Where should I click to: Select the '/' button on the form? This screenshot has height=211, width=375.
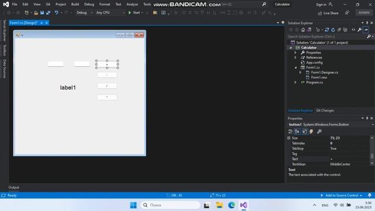pos(107,86)
